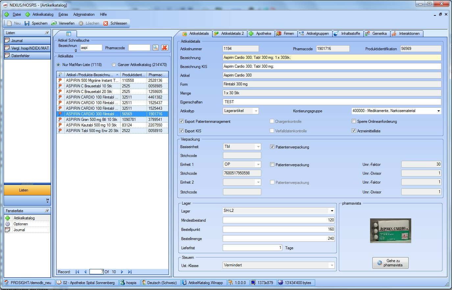Click the Aspirin Cardio product image
Viewport: 452px width, 290px height.
(390, 231)
